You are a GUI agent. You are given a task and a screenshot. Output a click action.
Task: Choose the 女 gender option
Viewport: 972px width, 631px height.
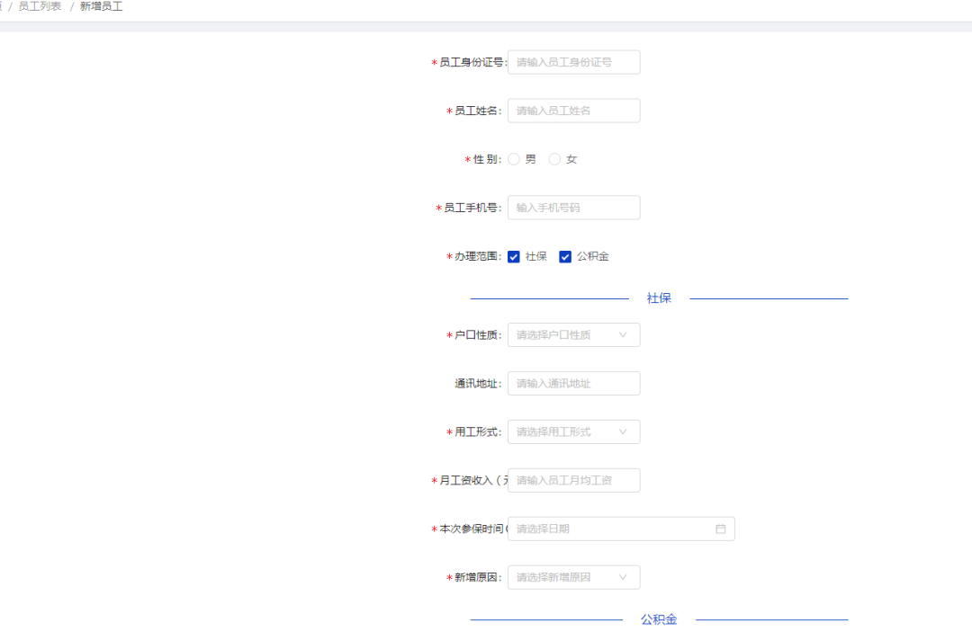click(555, 159)
